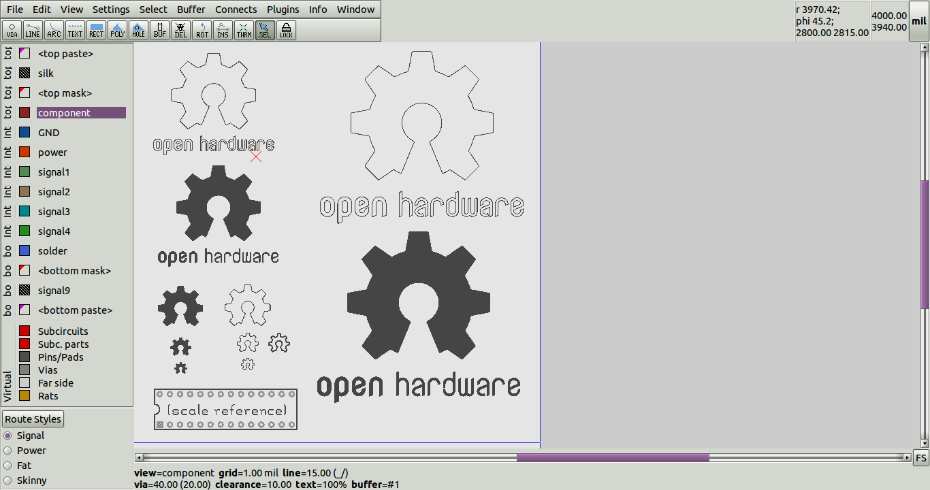Toggle Pins/Pads virtual layer visibility
Screen dimensions: 930x490
tap(25, 357)
